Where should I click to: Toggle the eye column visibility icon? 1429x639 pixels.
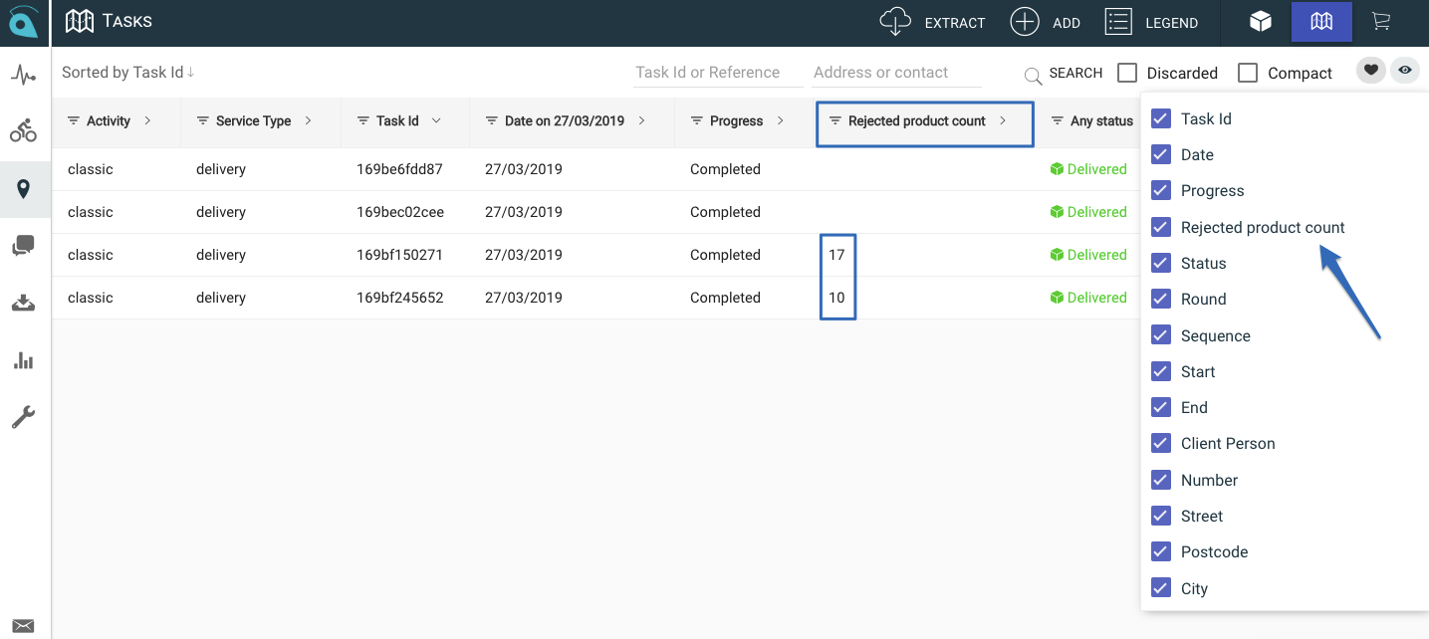[1405, 70]
